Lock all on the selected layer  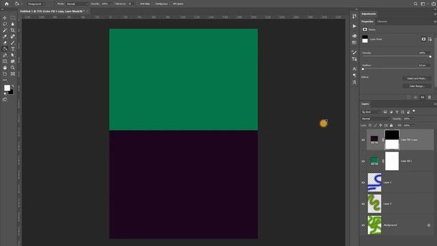[391, 126]
